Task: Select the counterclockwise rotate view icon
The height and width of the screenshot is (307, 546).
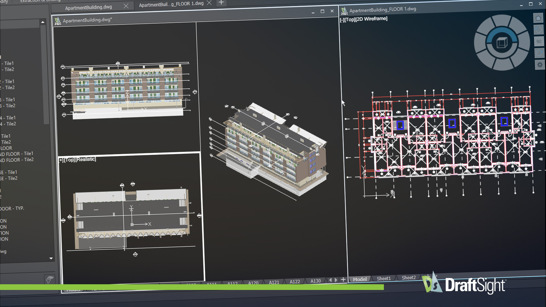Action: click(x=539, y=30)
